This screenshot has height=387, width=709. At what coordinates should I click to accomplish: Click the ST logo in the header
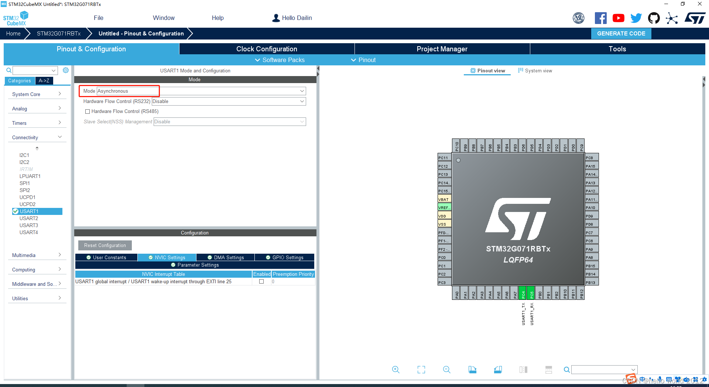[x=695, y=18]
